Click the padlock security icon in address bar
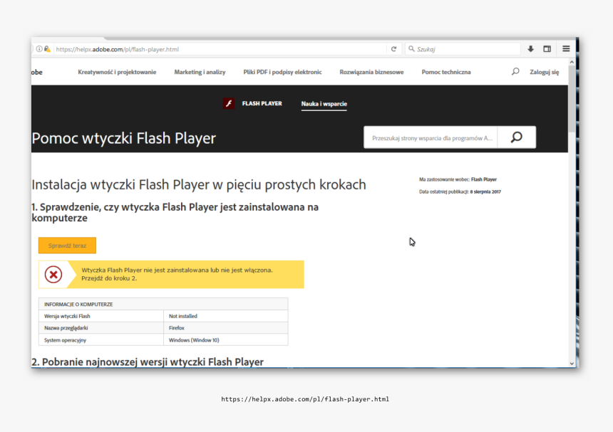Image resolution: width=613 pixels, height=432 pixels. click(48, 49)
